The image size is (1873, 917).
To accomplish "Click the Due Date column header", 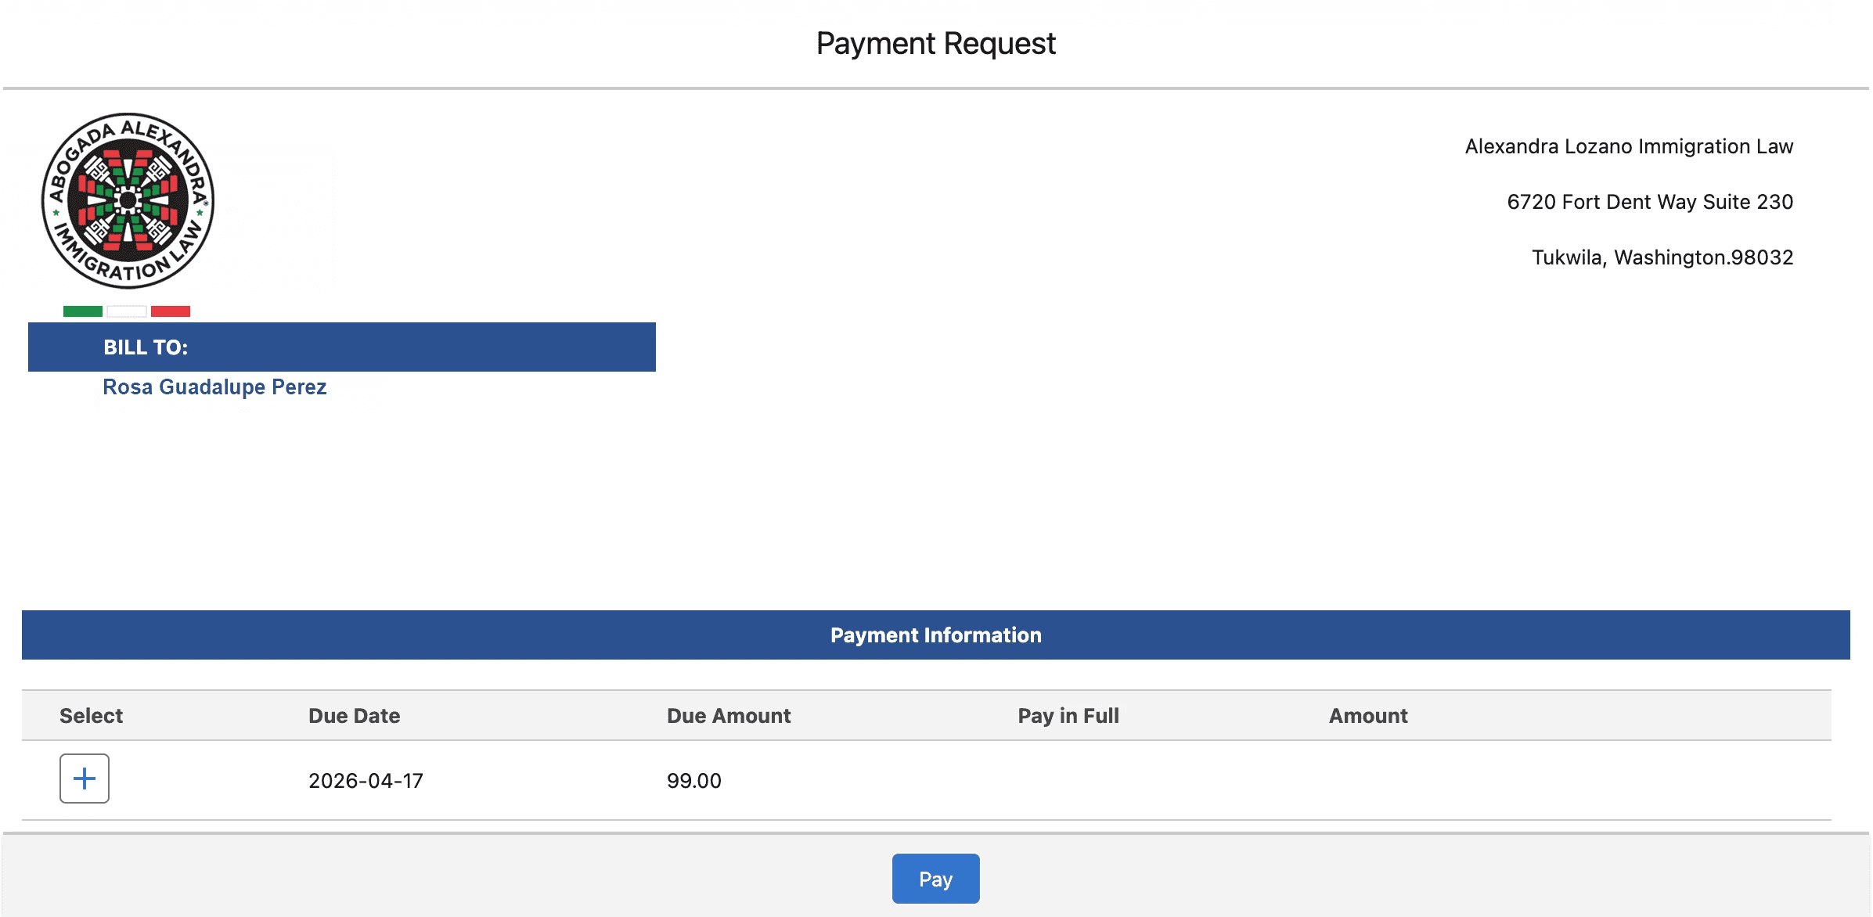I will tap(354, 716).
